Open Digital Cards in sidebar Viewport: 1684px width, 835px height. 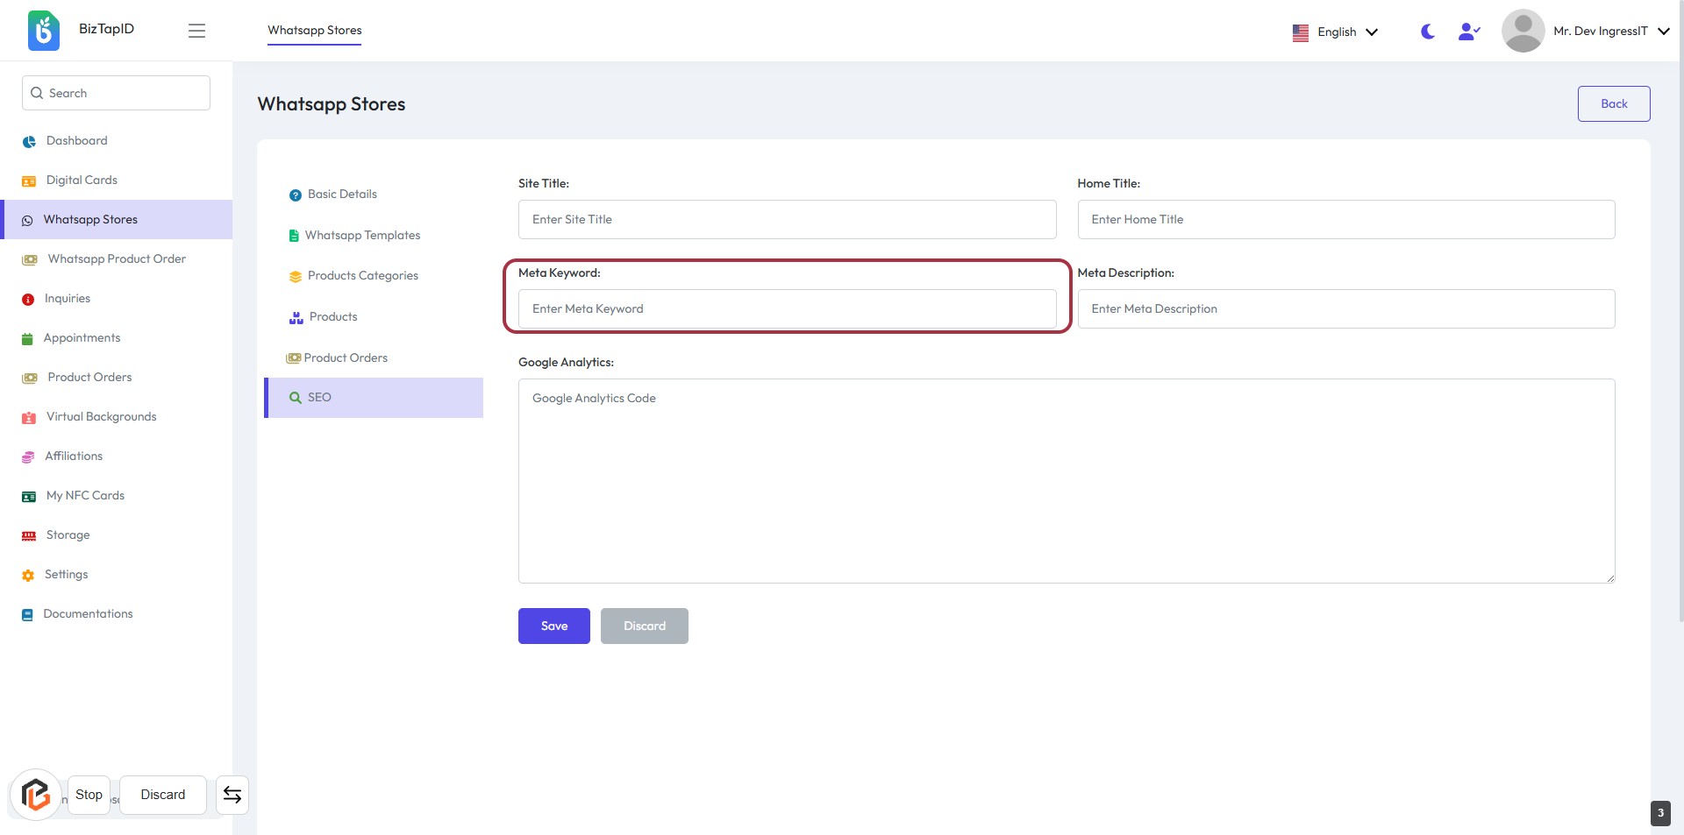(x=82, y=180)
